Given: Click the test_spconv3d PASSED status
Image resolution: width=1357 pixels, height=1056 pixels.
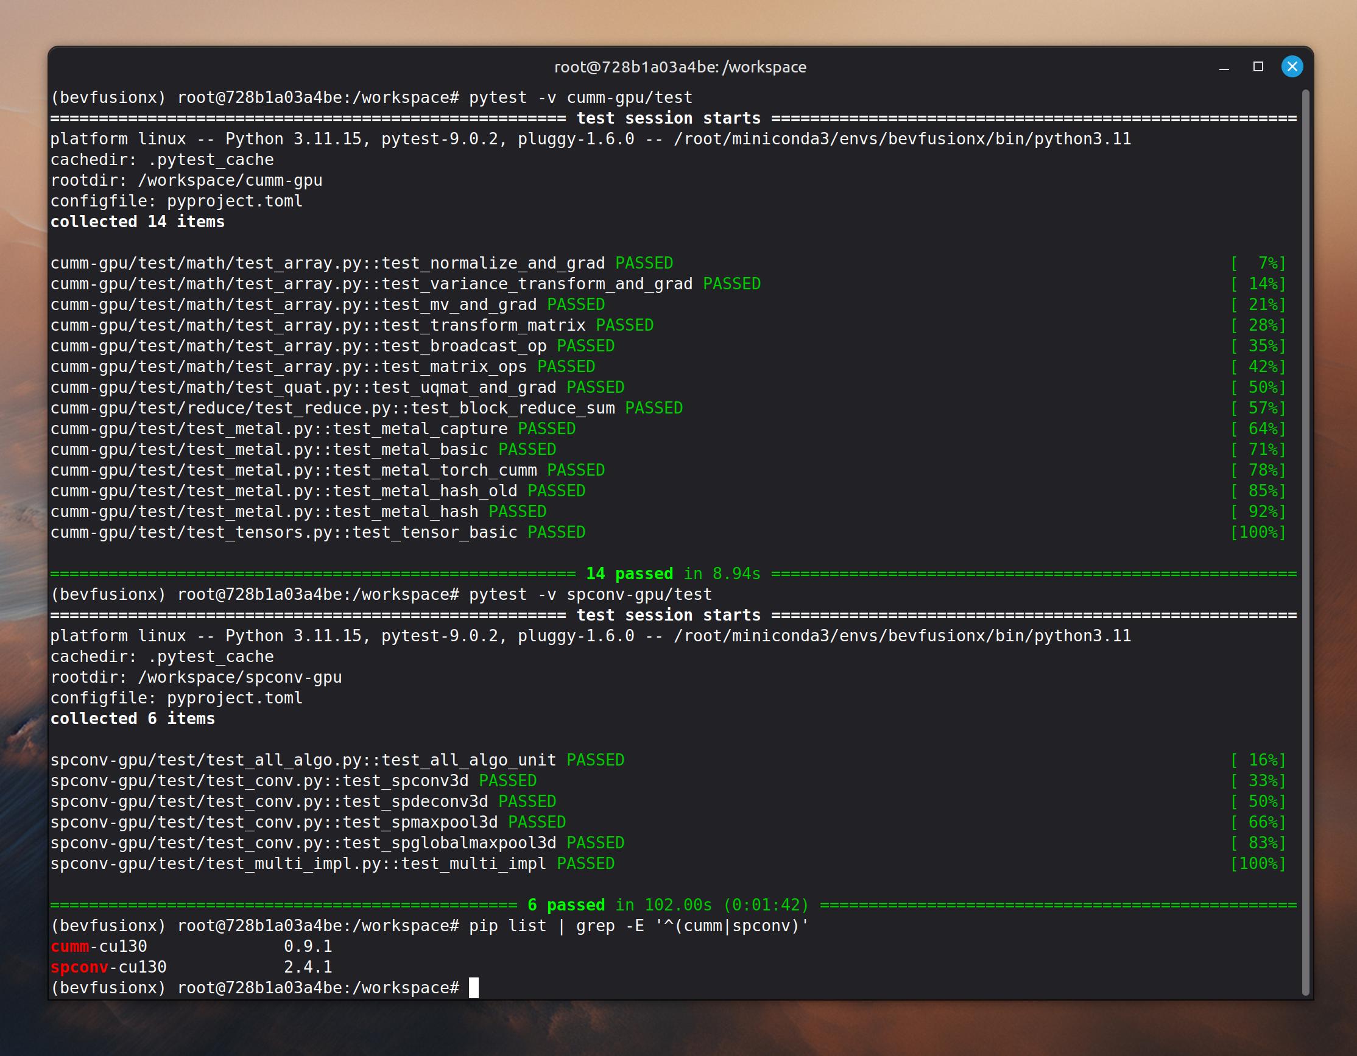Looking at the screenshot, I should [507, 781].
